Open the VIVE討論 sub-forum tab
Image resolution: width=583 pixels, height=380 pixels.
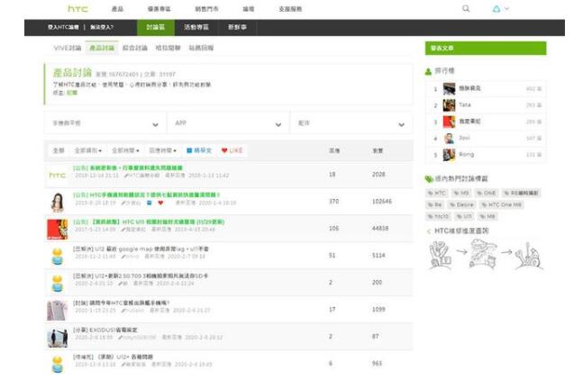tap(68, 48)
